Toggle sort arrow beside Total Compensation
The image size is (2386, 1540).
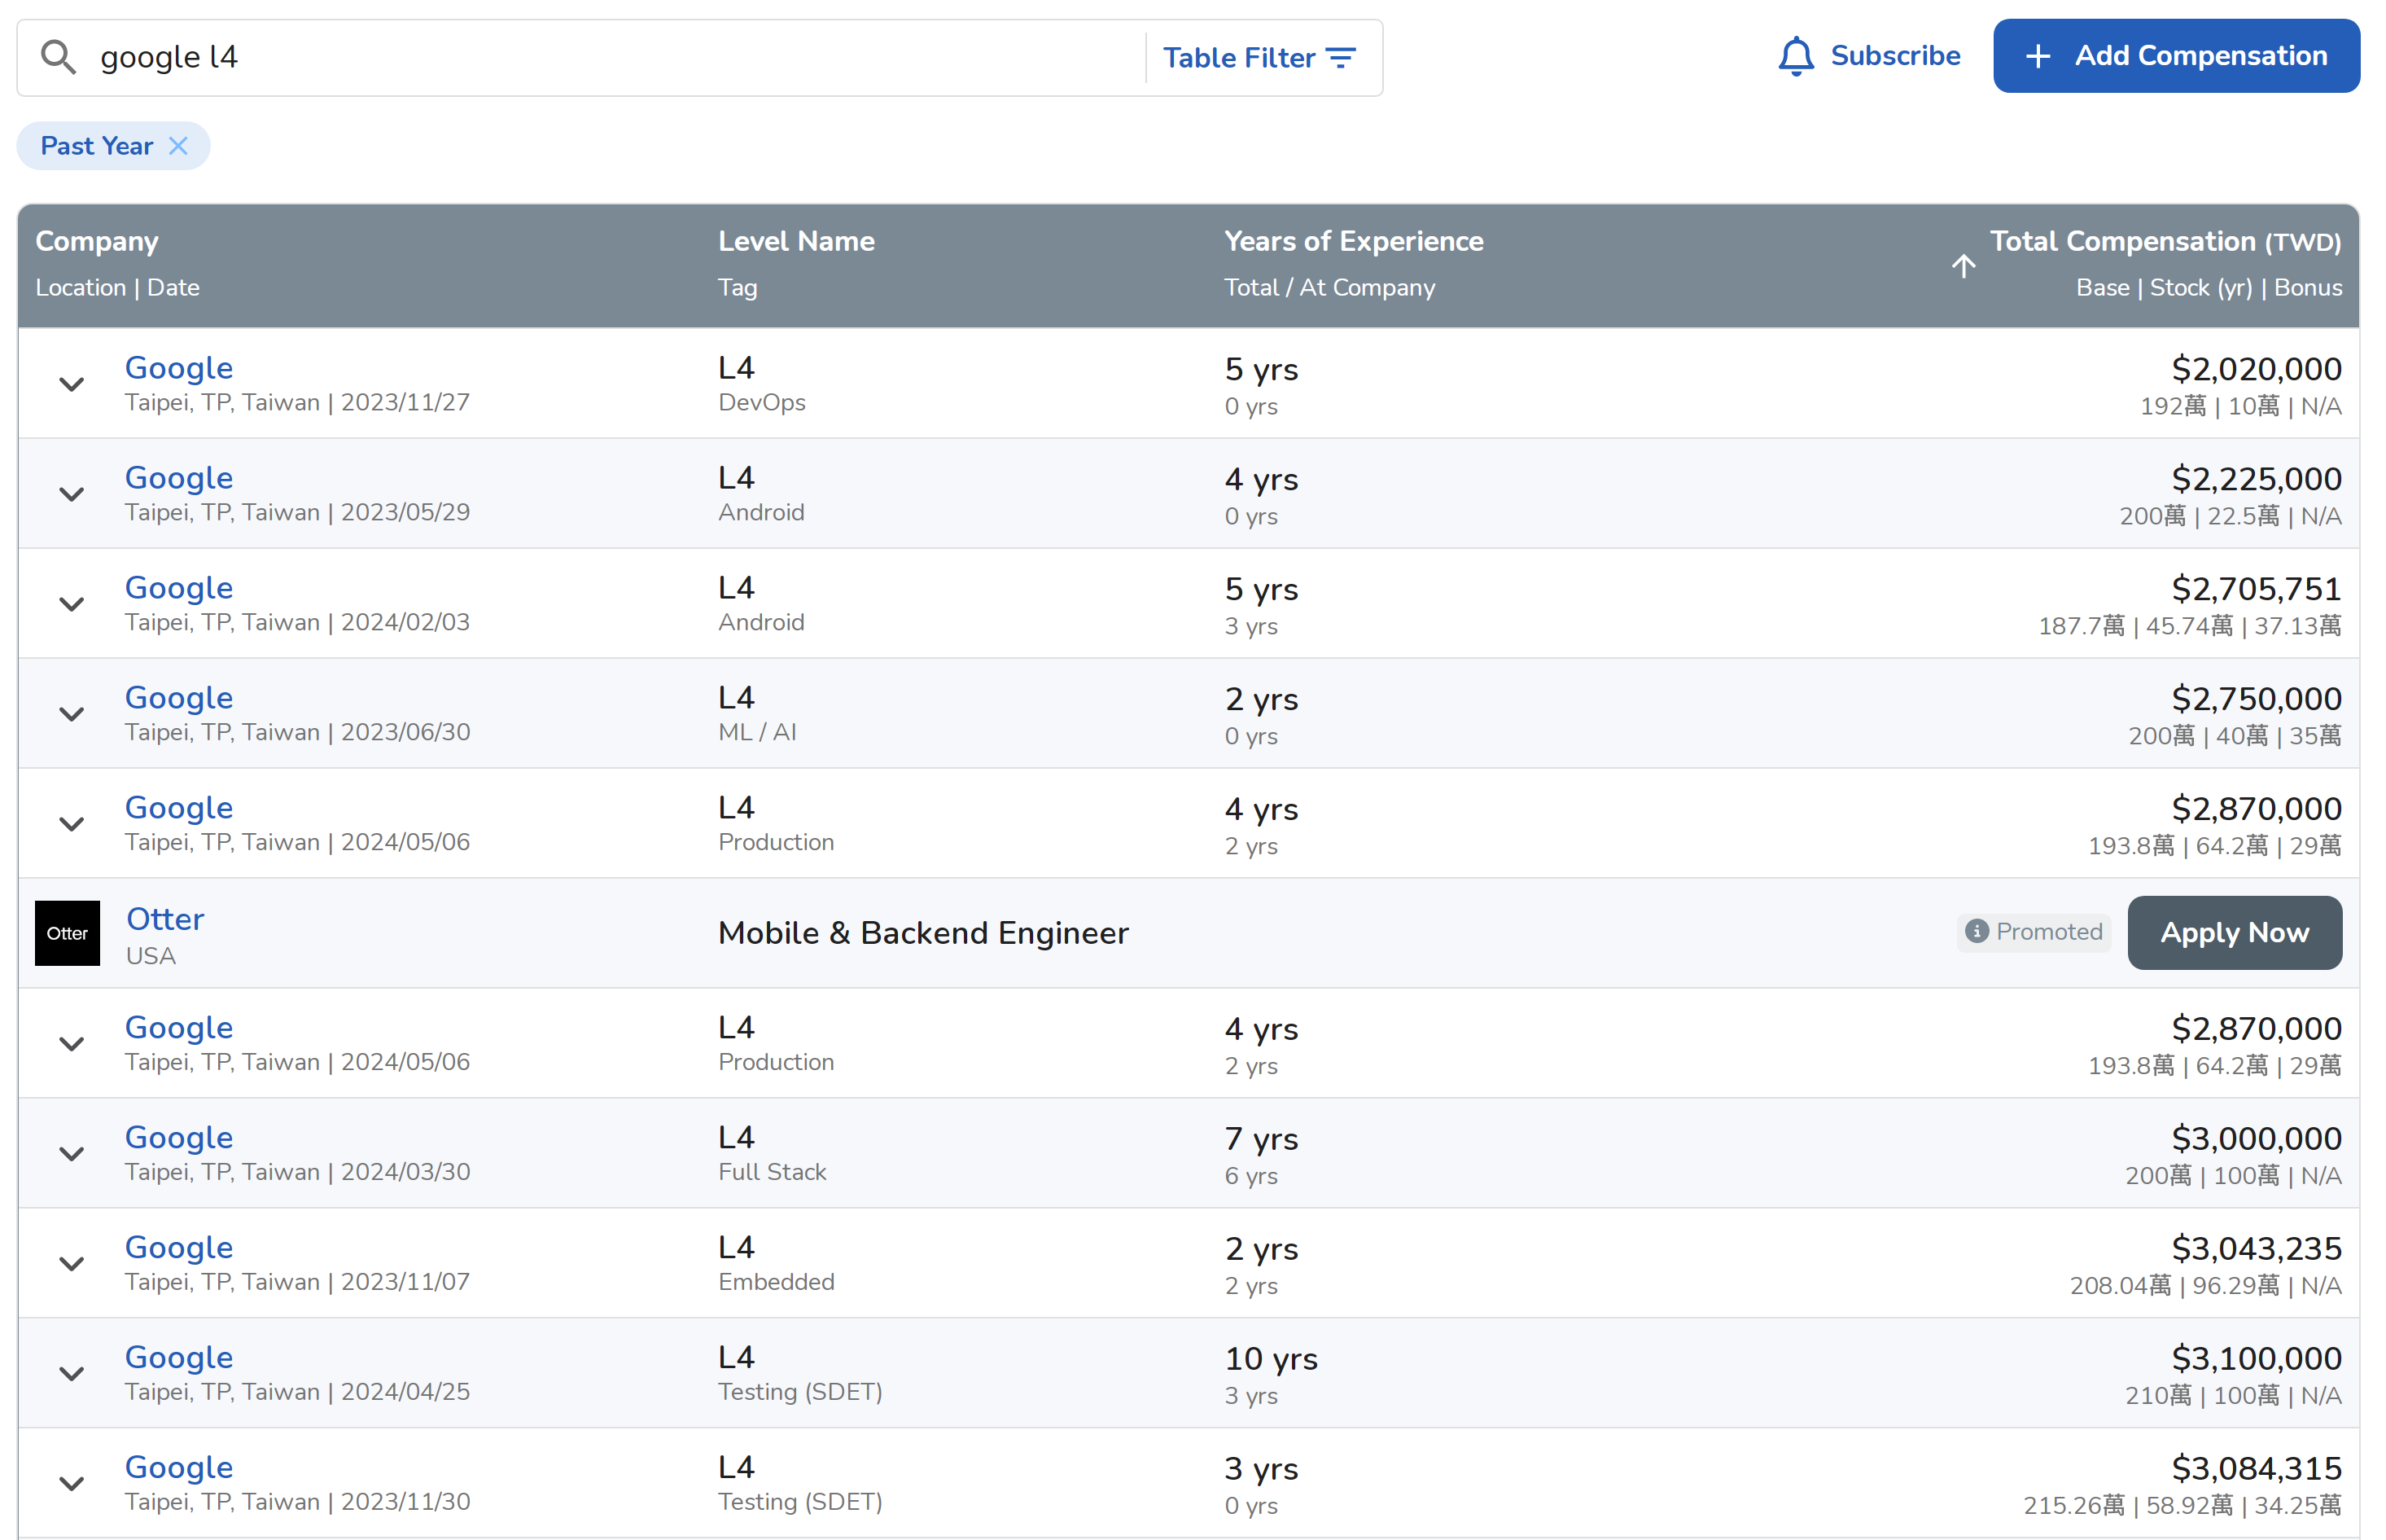[1964, 265]
